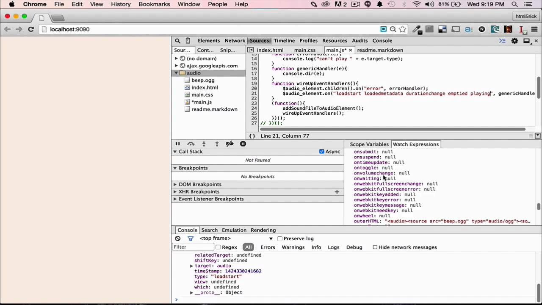Show the DevTools console drawer icon
This screenshot has height=305, width=542.
click(502, 41)
